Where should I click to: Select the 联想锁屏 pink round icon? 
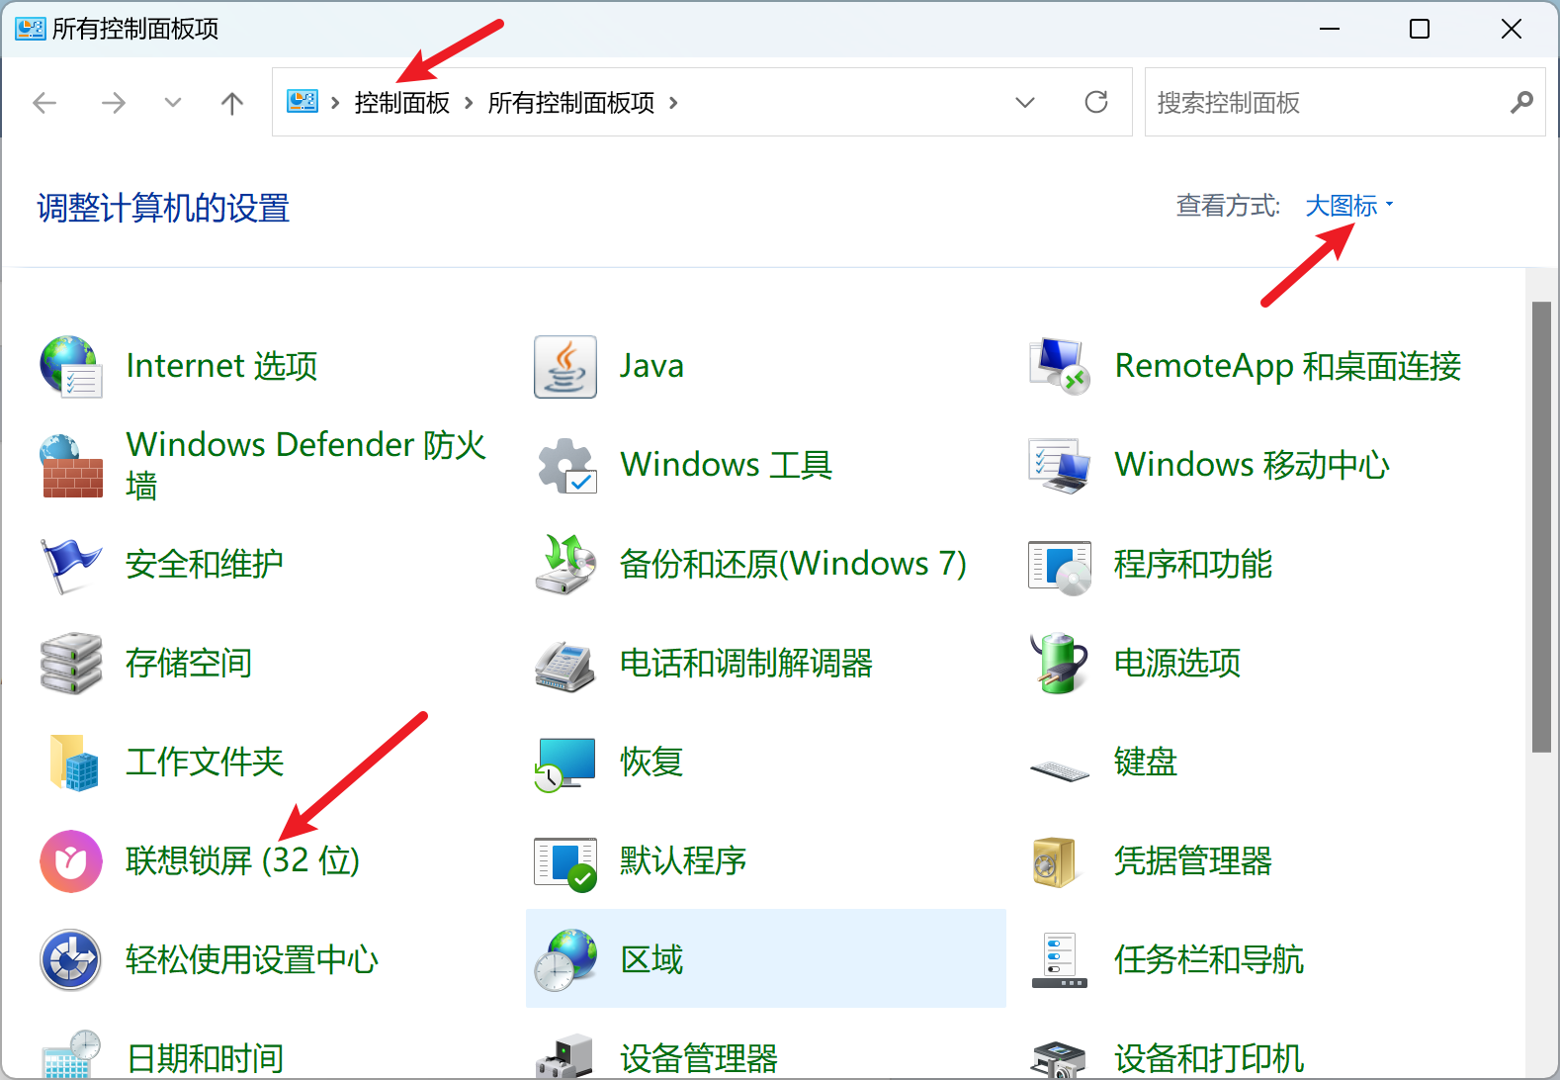(71, 860)
